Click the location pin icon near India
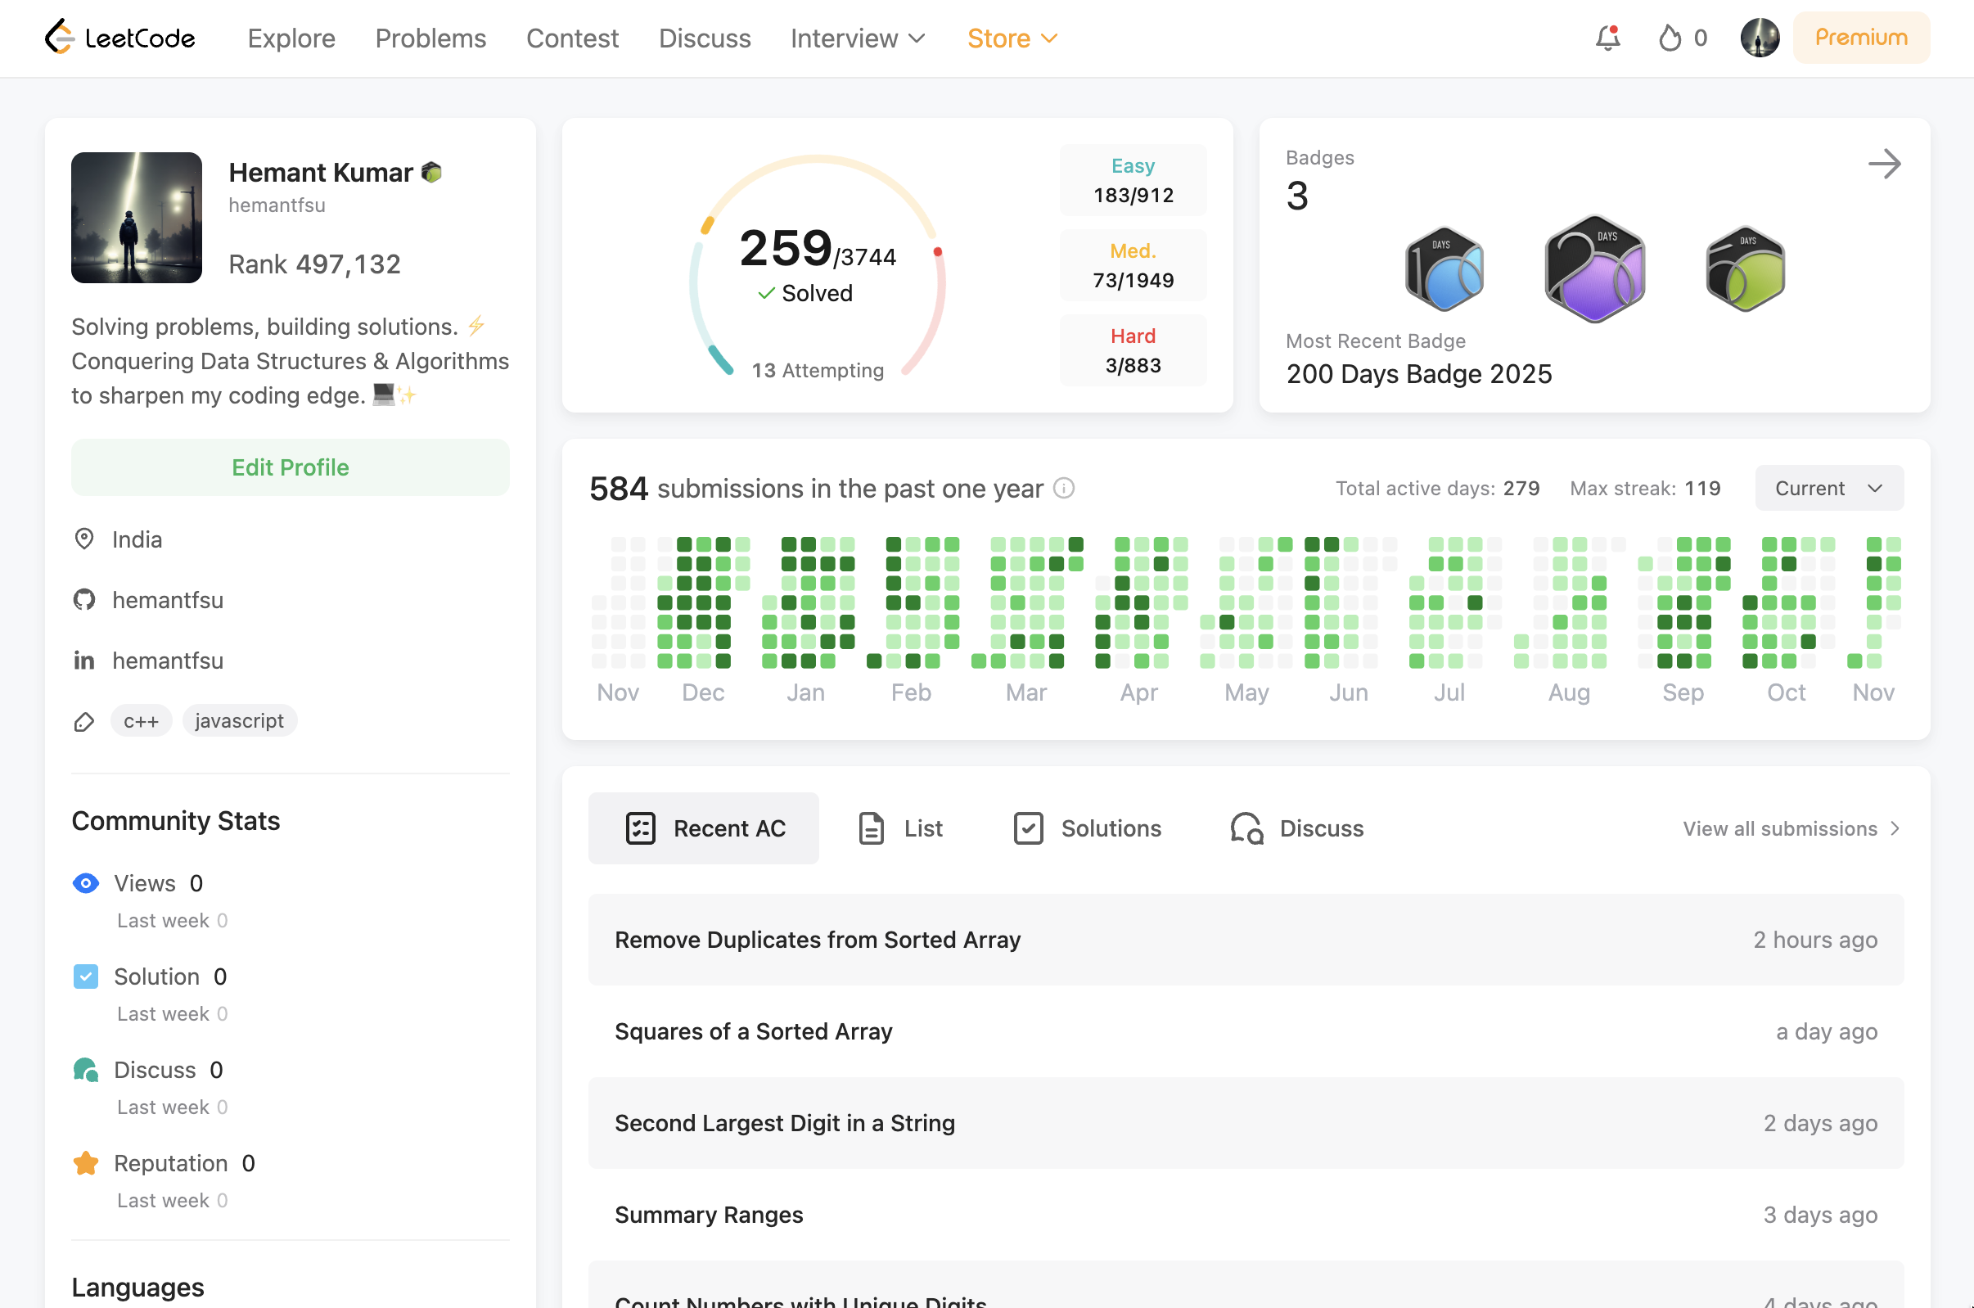 [x=84, y=539]
